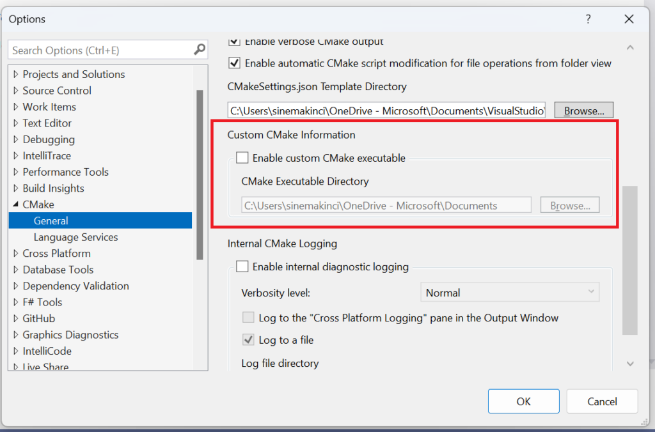The image size is (655, 432).
Task: Click the OK button
Action: [x=523, y=401]
